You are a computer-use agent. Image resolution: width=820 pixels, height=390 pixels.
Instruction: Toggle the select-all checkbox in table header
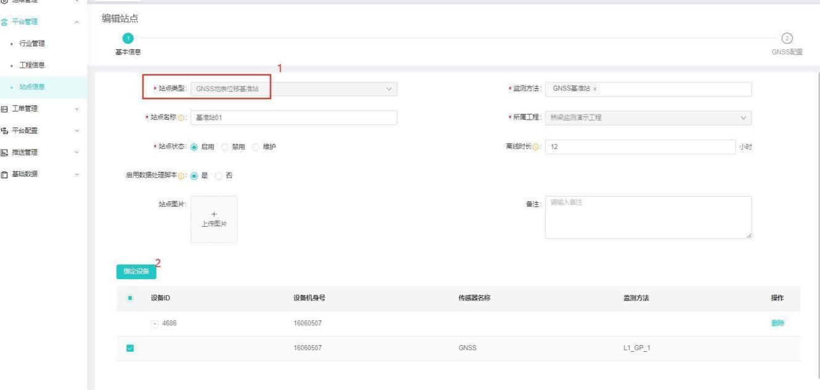(x=130, y=299)
